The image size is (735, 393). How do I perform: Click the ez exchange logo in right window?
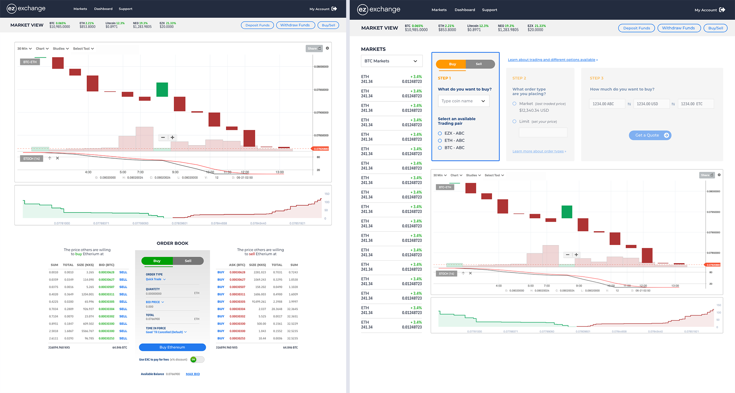click(379, 10)
